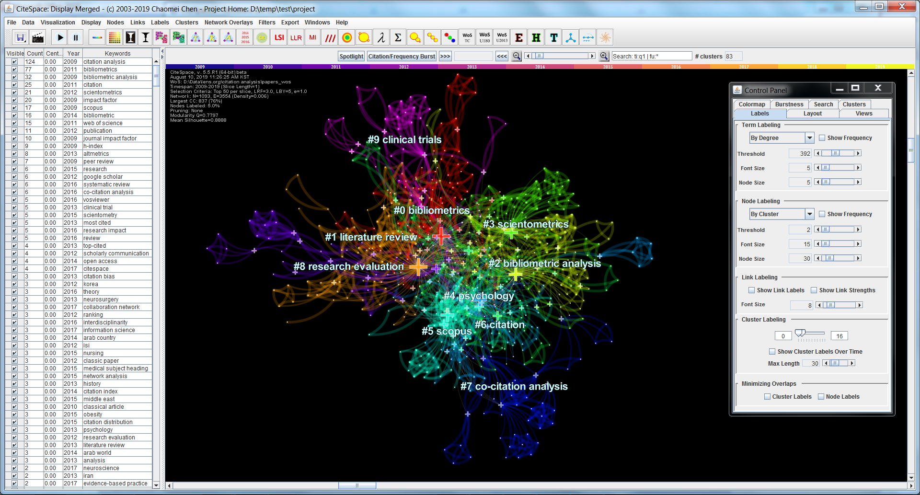The width and height of the screenshot is (920, 495).
Task: Click the zoom out magnifier icon
Action: (517, 56)
